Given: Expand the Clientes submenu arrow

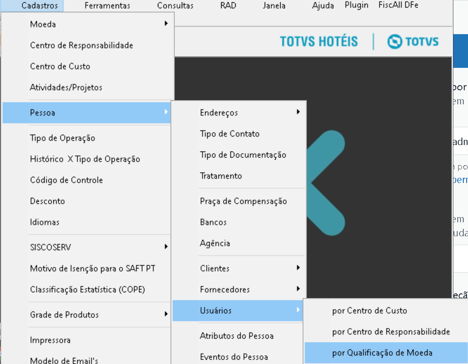Looking at the screenshot, I should coord(298,268).
